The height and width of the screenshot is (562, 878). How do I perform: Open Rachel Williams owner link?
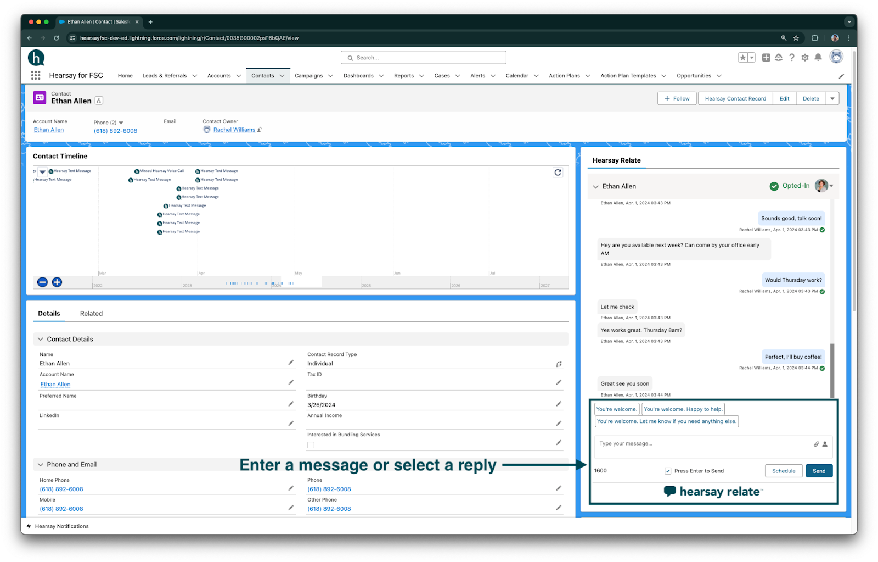point(234,130)
